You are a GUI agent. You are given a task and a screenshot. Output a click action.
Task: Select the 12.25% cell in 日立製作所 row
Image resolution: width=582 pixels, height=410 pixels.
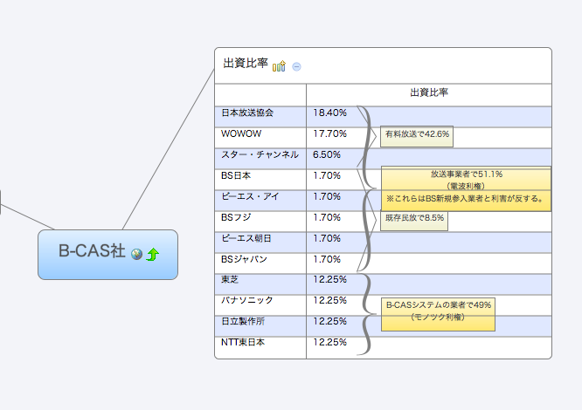tap(329, 321)
